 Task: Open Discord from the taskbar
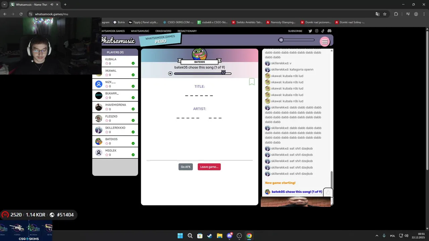click(230, 236)
